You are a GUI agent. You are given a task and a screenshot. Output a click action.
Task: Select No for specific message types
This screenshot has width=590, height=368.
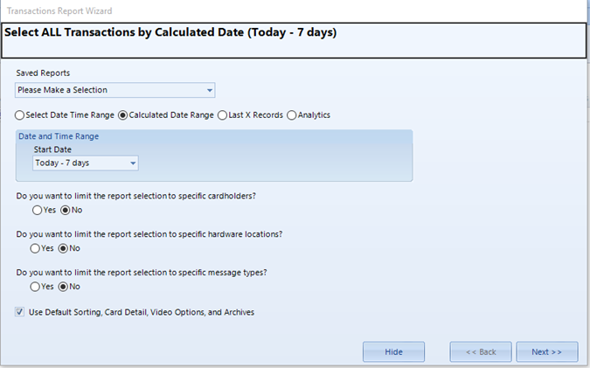pos(64,287)
